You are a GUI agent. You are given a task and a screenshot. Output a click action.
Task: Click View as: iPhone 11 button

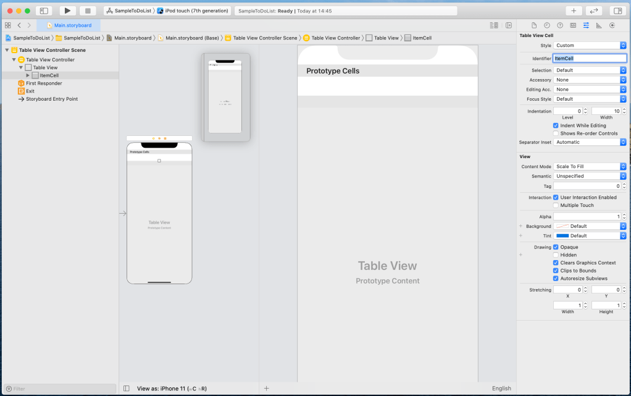[x=171, y=389]
